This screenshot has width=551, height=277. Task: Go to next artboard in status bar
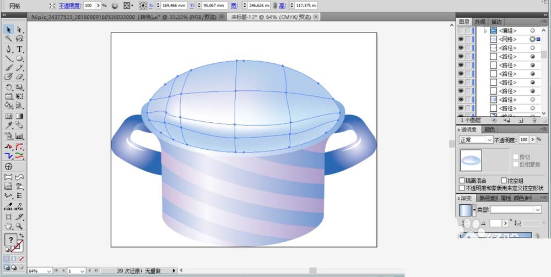[x=90, y=271]
